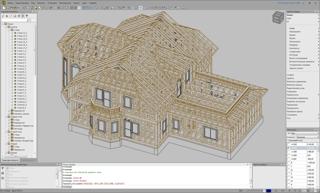Open the 'Инструменты' menu

(x=65, y=3)
